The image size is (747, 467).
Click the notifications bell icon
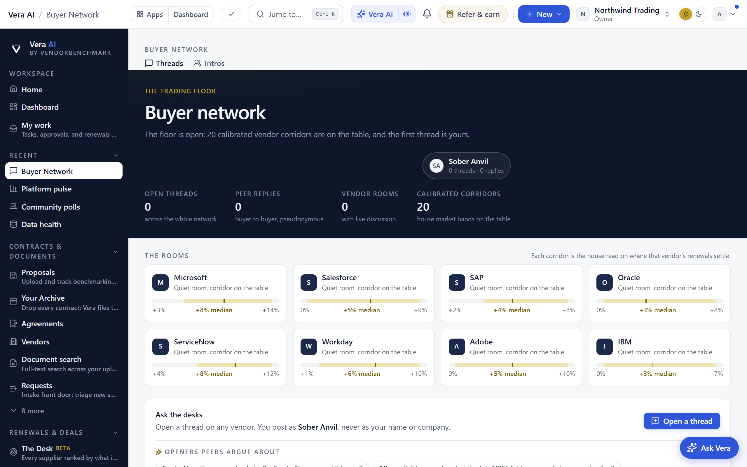point(427,14)
